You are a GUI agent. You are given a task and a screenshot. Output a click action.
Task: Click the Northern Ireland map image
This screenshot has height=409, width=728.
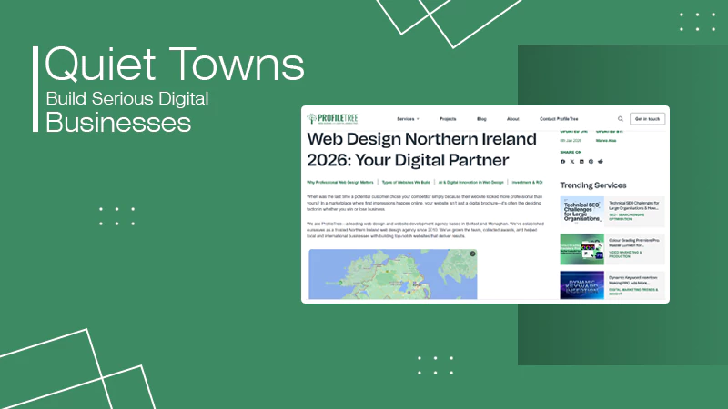pyautogui.click(x=393, y=274)
